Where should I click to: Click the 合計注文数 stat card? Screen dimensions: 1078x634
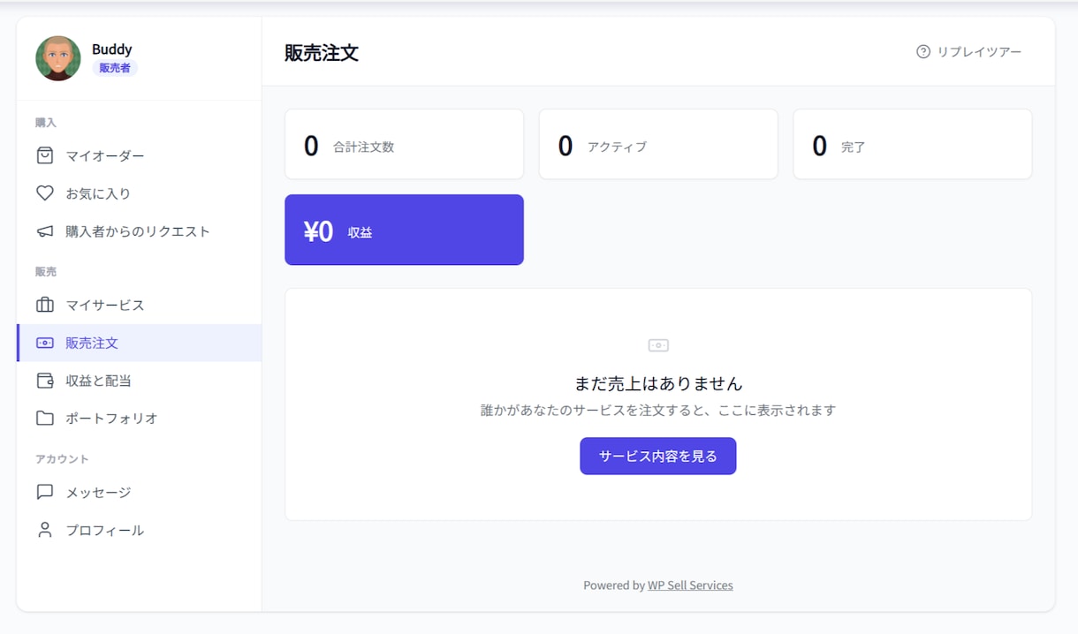point(404,144)
